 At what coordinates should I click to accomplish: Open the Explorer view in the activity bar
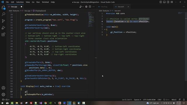tap(3, 8)
